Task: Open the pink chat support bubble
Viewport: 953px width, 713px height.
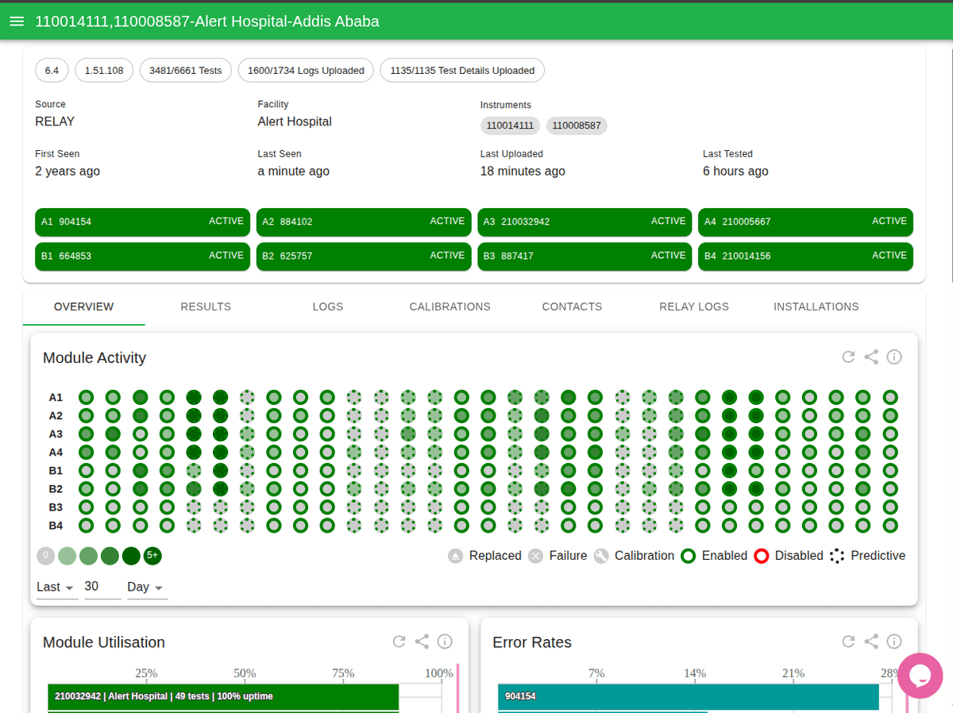Action: (920, 675)
